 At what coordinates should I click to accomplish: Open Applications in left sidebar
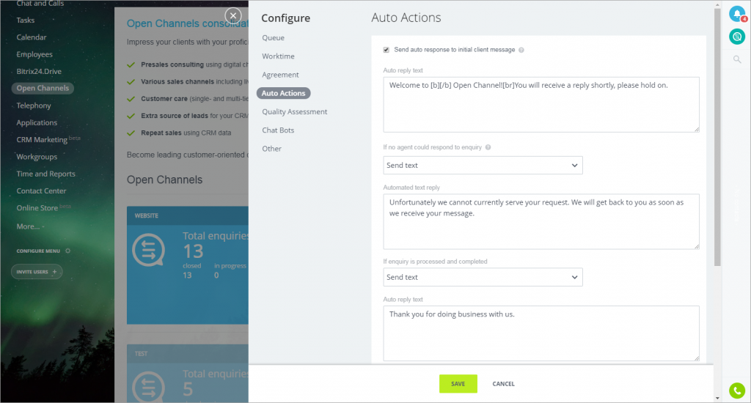point(37,122)
